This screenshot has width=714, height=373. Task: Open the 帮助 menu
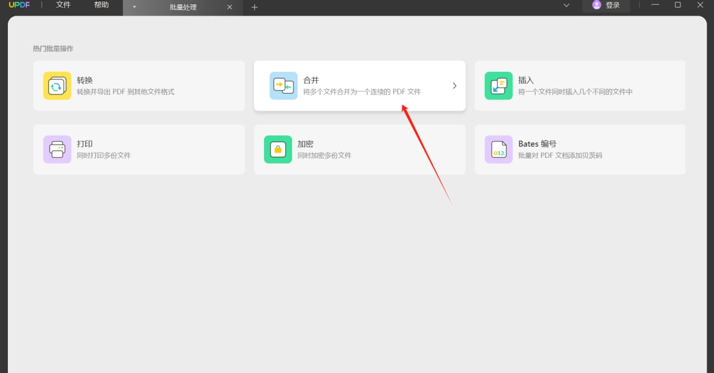(x=101, y=5)
